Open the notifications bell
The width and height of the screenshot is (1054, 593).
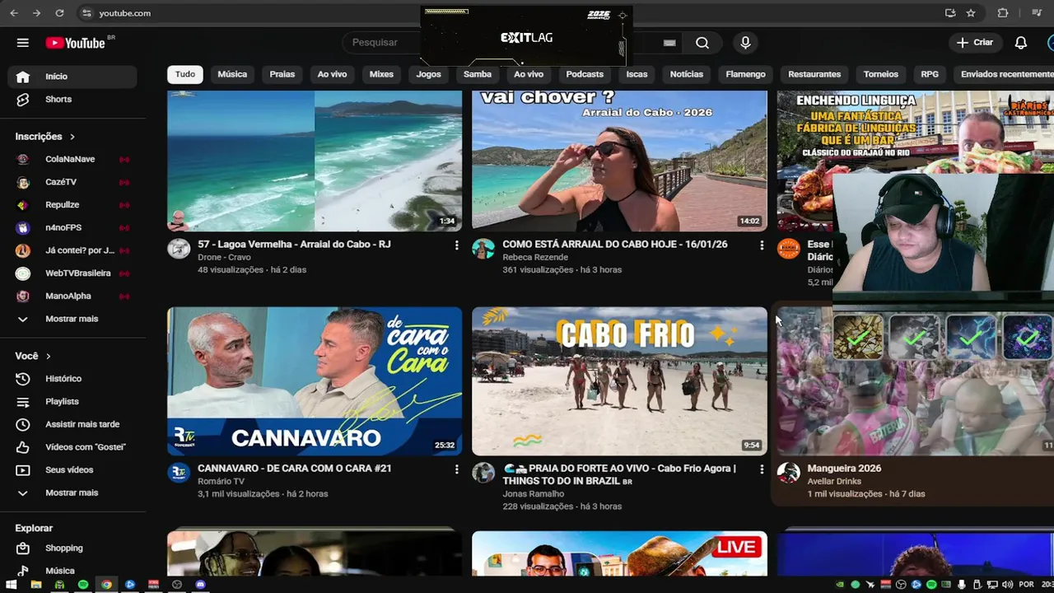(1021, 43)
